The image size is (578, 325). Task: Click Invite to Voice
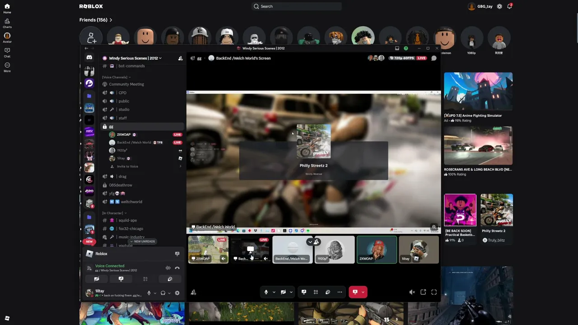pos(145,167)
